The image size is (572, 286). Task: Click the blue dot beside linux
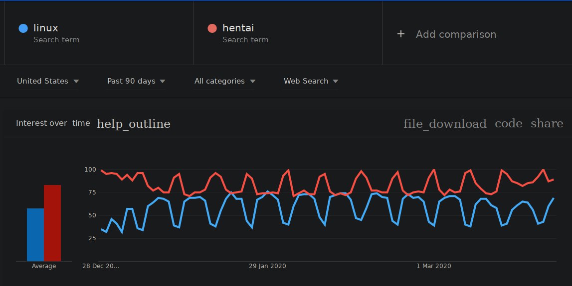(23, 28)
